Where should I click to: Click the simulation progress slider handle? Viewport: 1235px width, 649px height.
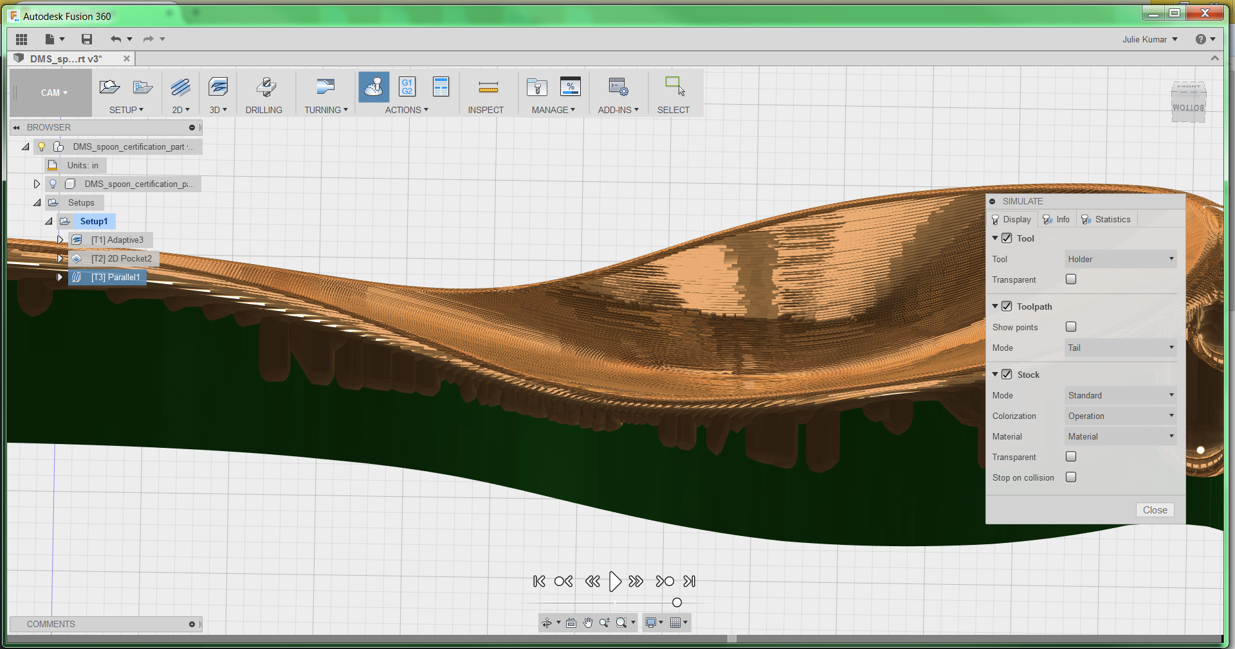pos(677,603)
